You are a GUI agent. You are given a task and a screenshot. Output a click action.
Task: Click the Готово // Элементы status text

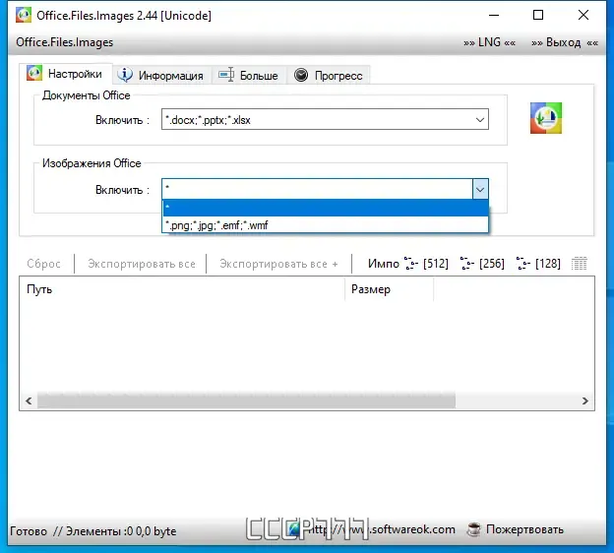point(92,531)
